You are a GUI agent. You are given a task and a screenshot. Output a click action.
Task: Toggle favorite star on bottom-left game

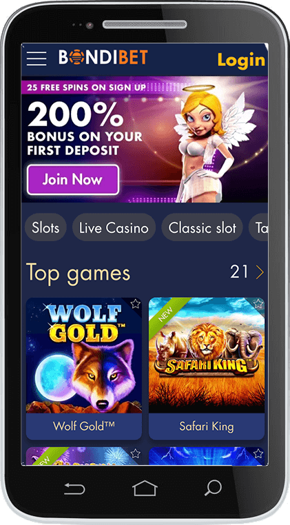tap(135, 453)
